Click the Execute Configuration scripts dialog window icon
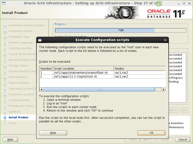193x144 pixels. tap(40, 40)
